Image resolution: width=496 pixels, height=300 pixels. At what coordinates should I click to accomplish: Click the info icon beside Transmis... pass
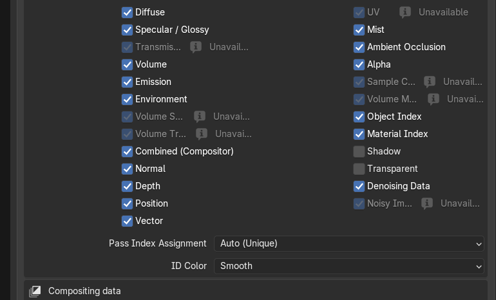pos(196,47)
